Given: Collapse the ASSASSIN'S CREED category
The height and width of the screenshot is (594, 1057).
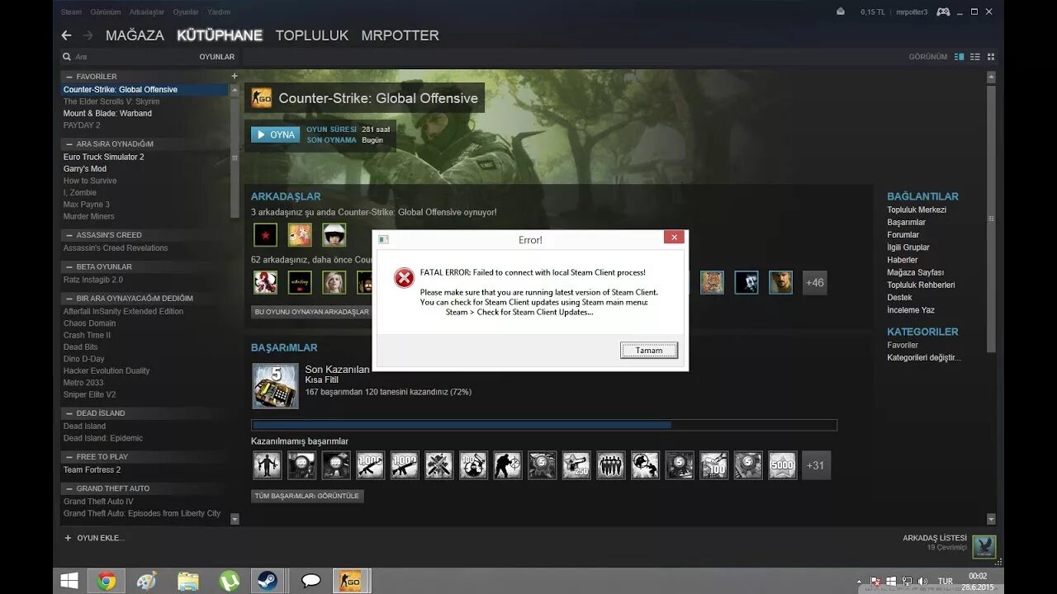Looking at the screenshot, I should coord(69,235).
